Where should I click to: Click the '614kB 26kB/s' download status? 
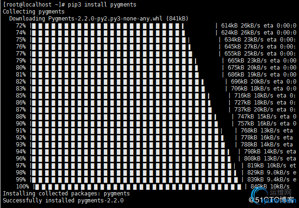pos(240,26)
